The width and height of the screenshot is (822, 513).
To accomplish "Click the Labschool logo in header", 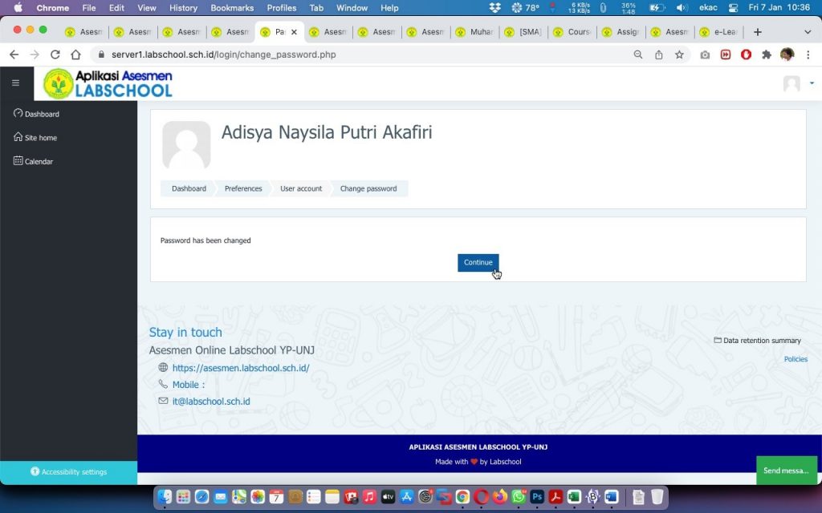I will click(x=108, y=83).
